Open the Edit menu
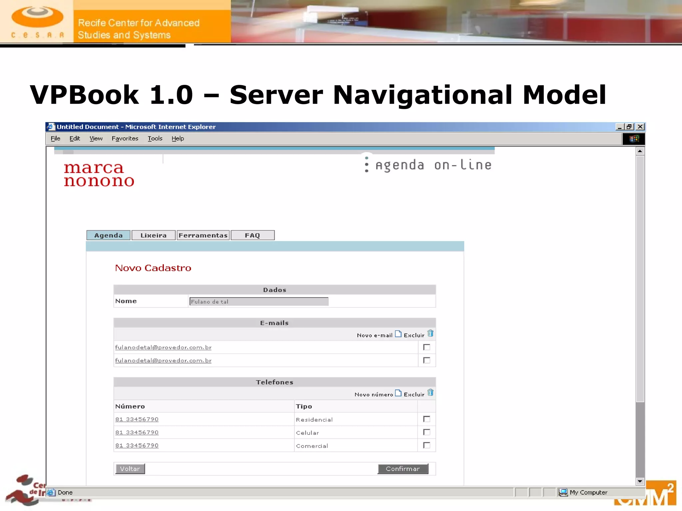The width and height of the screenshot is (682, 511). click(75, 138)
